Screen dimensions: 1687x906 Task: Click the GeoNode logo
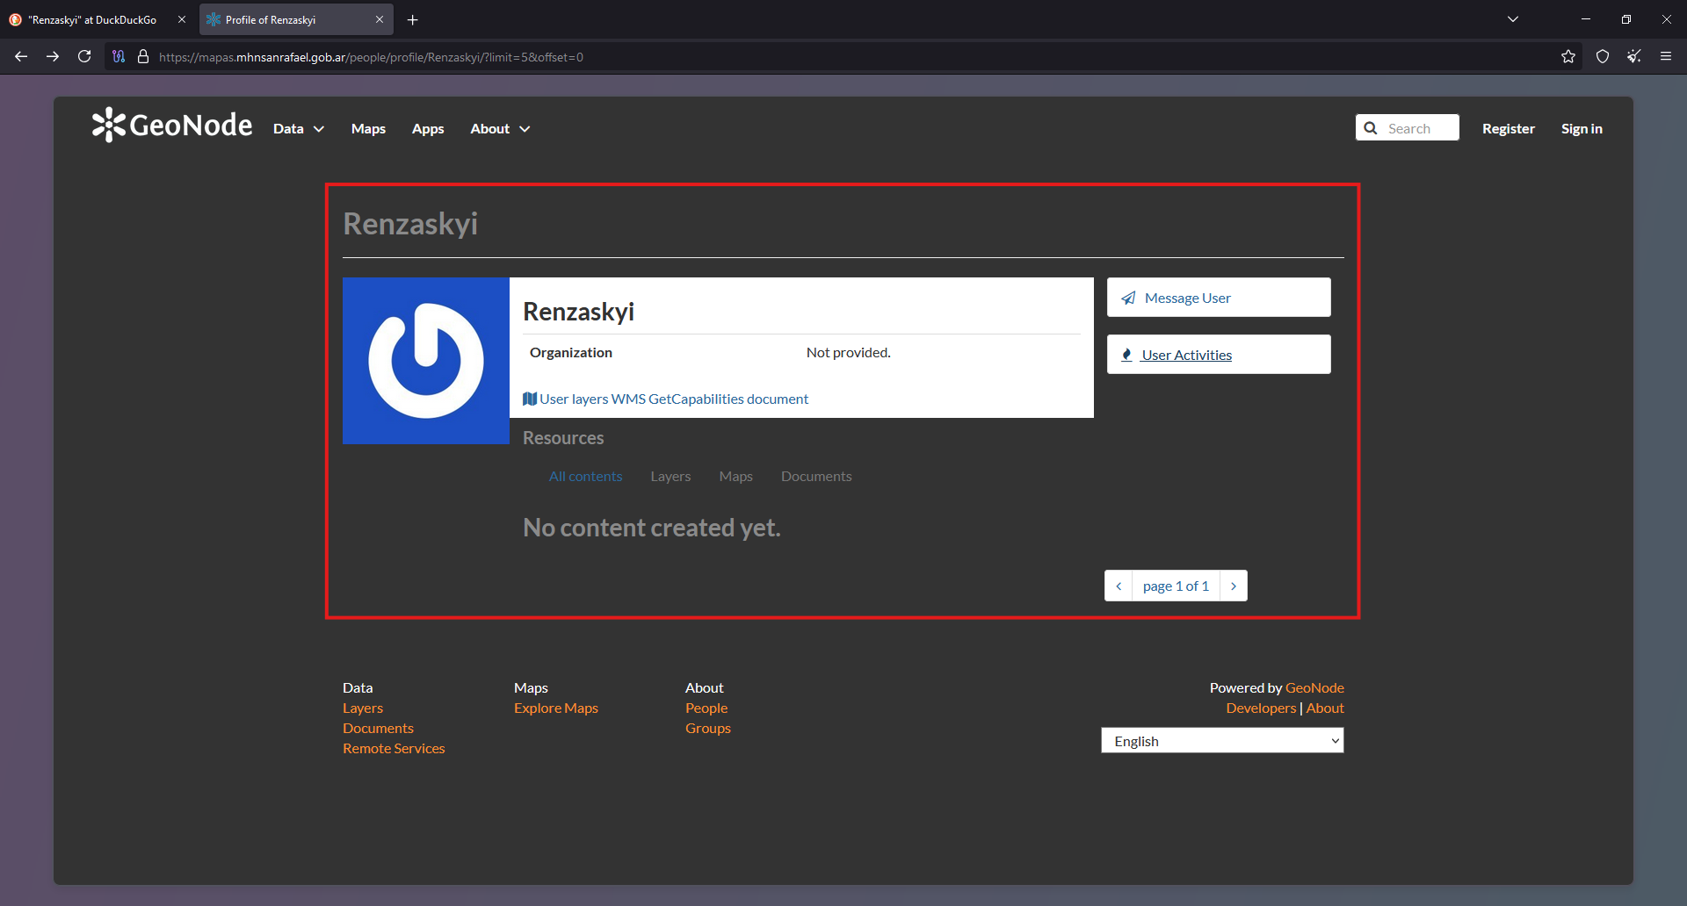(x=172, y=126)
